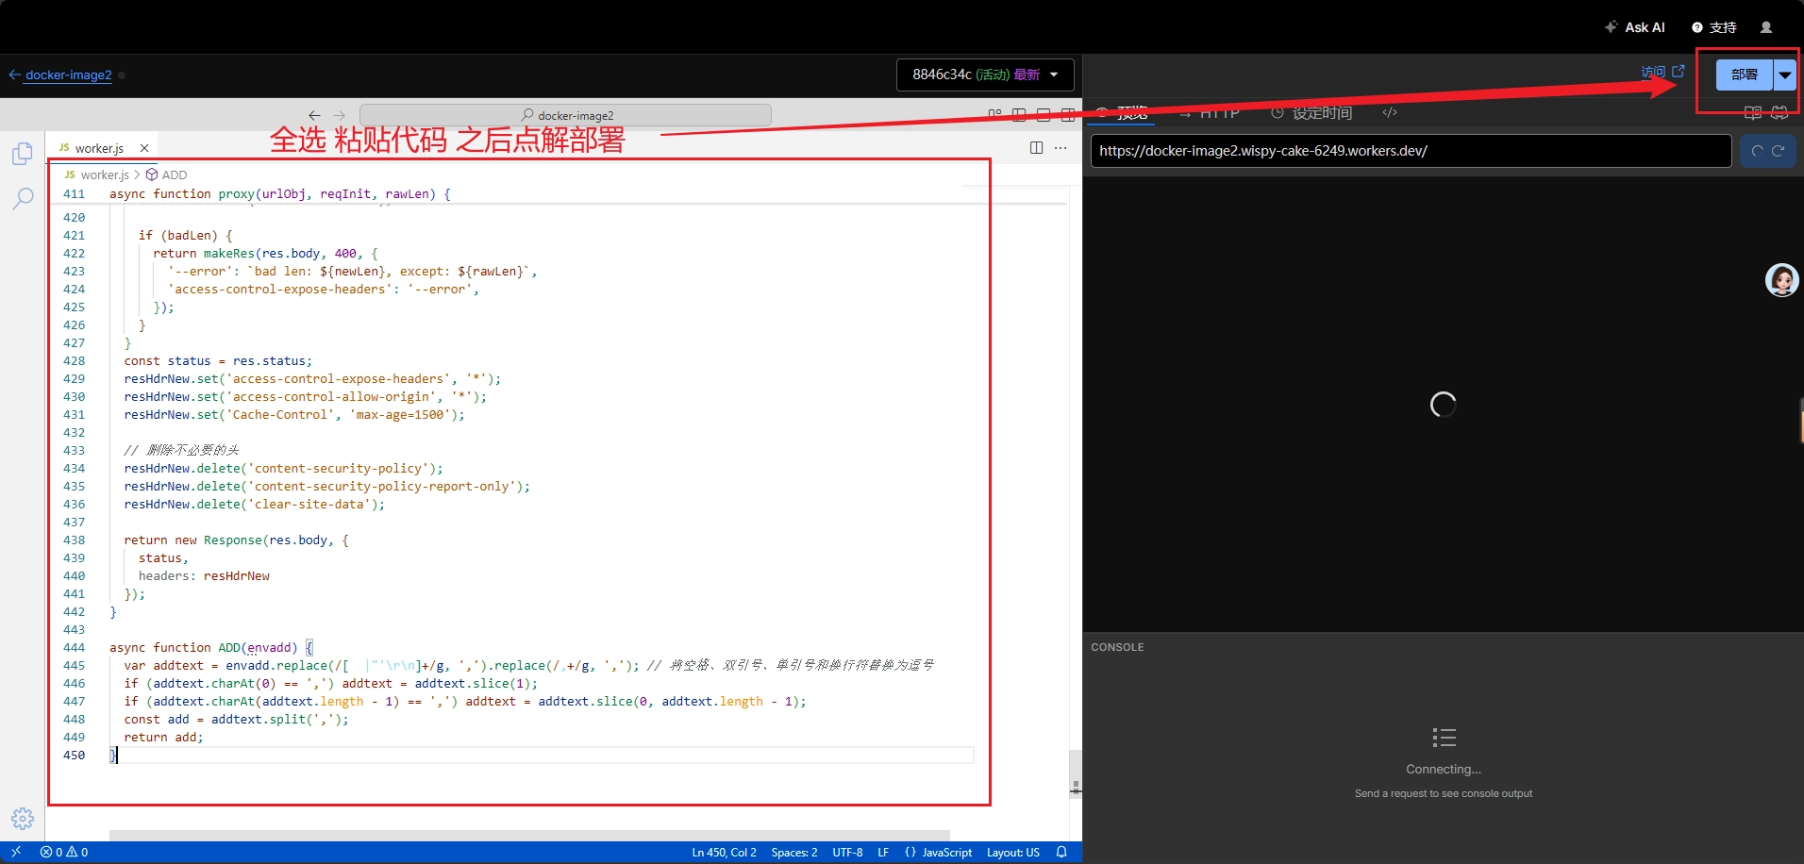This screenshot has height=864, width=1804.
Task: Open the code brackets tab
Action: (x=1390, y=113)
